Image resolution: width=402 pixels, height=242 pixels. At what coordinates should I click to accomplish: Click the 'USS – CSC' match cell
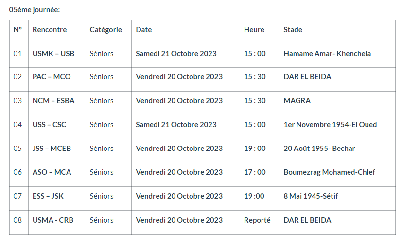[x=49, y=125]
